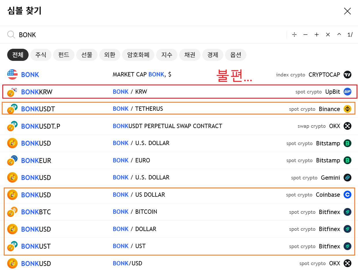The width and height of the screenshot is (358, 270).
Task: Select the 채권 filter tab
Action: click(x=190, y=55)
